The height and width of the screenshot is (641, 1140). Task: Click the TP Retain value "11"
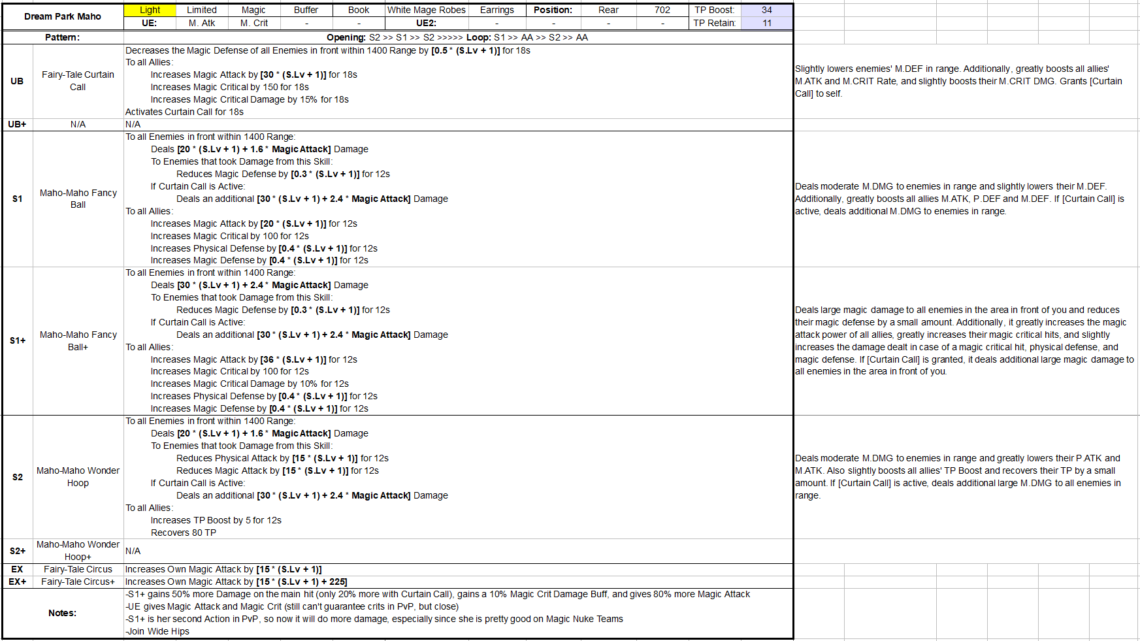(767, 23)
